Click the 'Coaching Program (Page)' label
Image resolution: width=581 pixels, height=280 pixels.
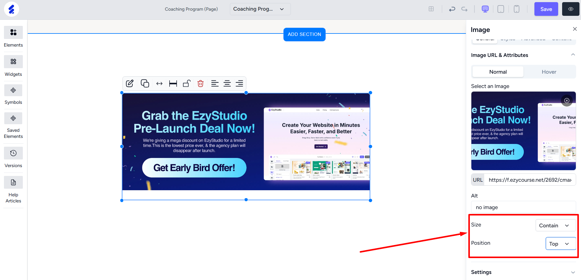[x=191, y=9]
